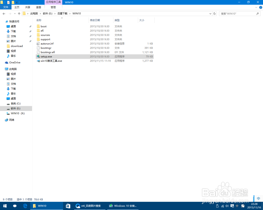Viewport: 263px width, 210px height.
Task: Open the explorer help question icon
Action: coord(261,7)
